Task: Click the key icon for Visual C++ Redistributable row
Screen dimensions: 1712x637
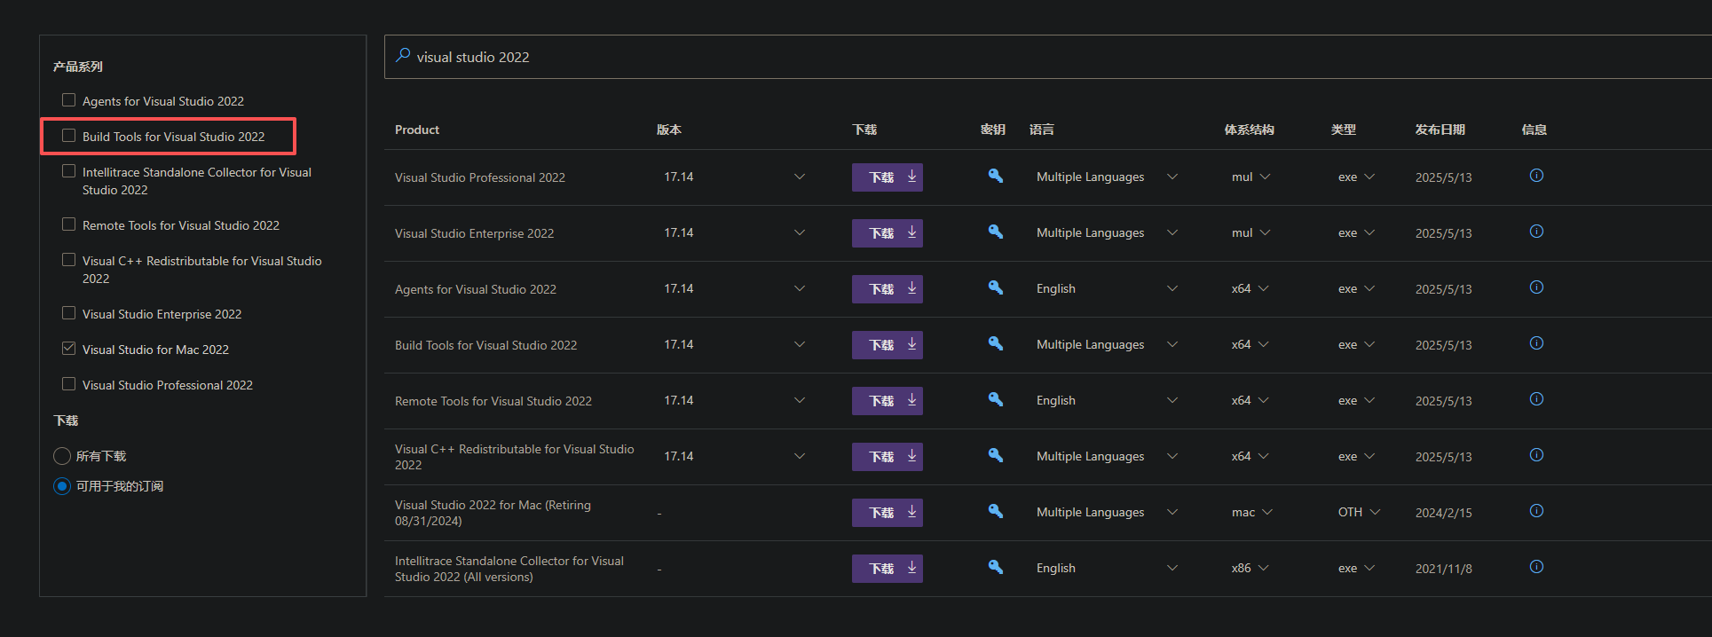Action: click(996, 455)
